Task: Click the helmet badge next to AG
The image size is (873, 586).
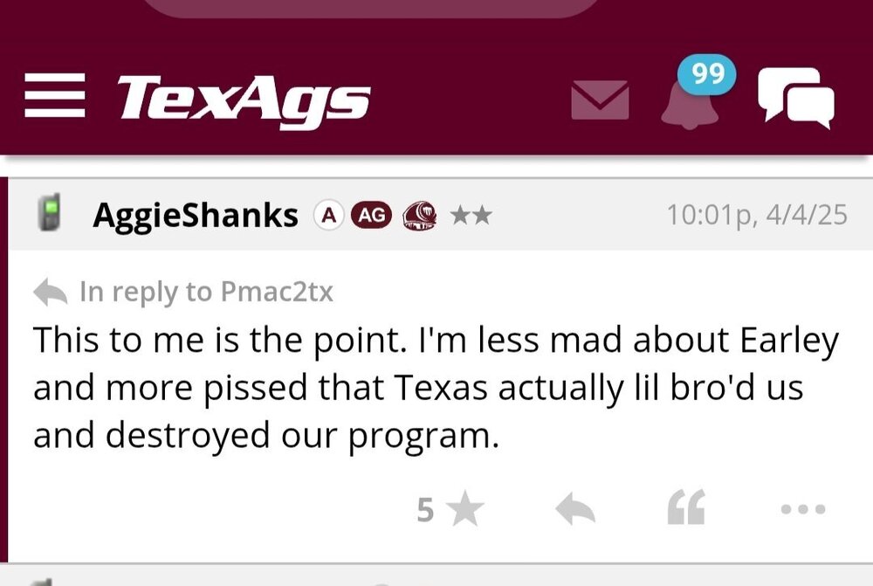Action: click(x=420, y=215)
